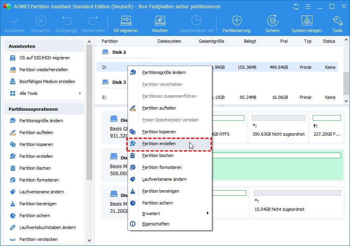Select the 390.63GB Nicht zugeordnet block

[278, 127]
